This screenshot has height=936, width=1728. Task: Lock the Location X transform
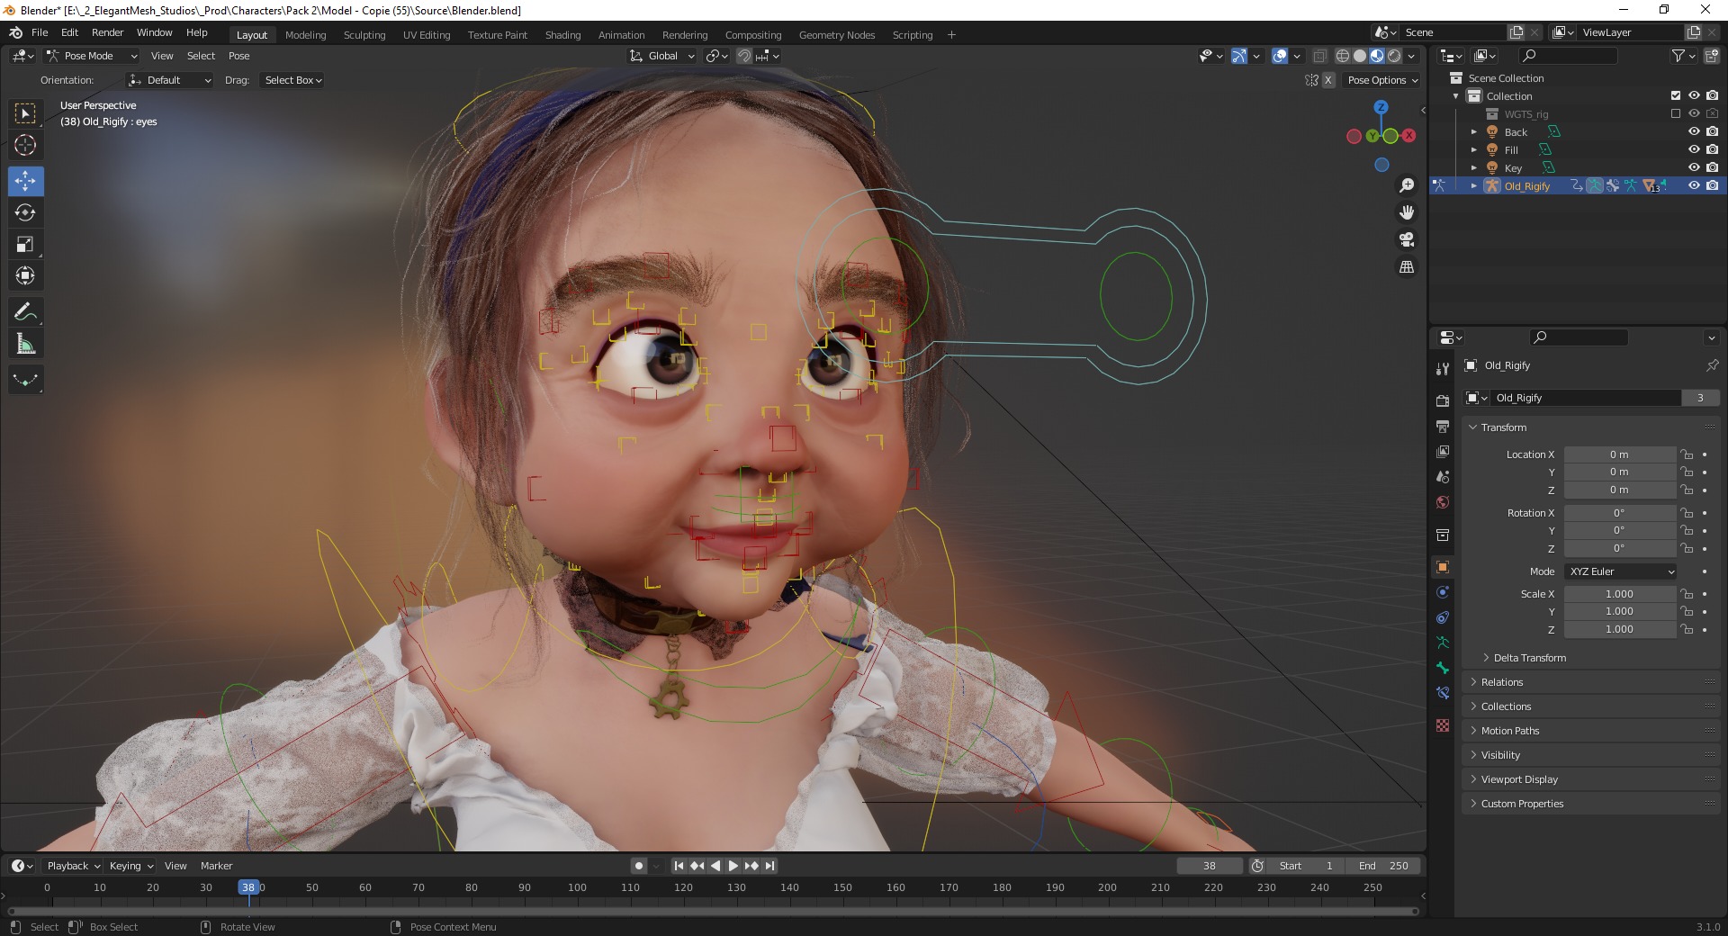coord(1687,454)
